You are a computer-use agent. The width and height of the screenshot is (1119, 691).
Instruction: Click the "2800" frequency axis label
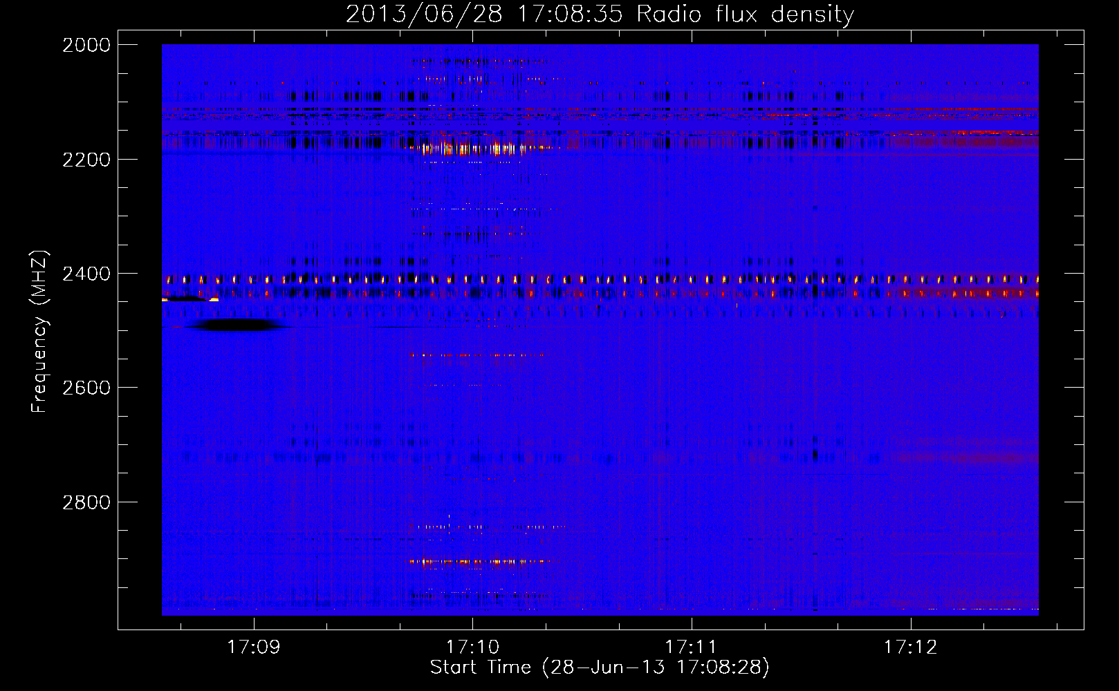[x=86, y=502]
